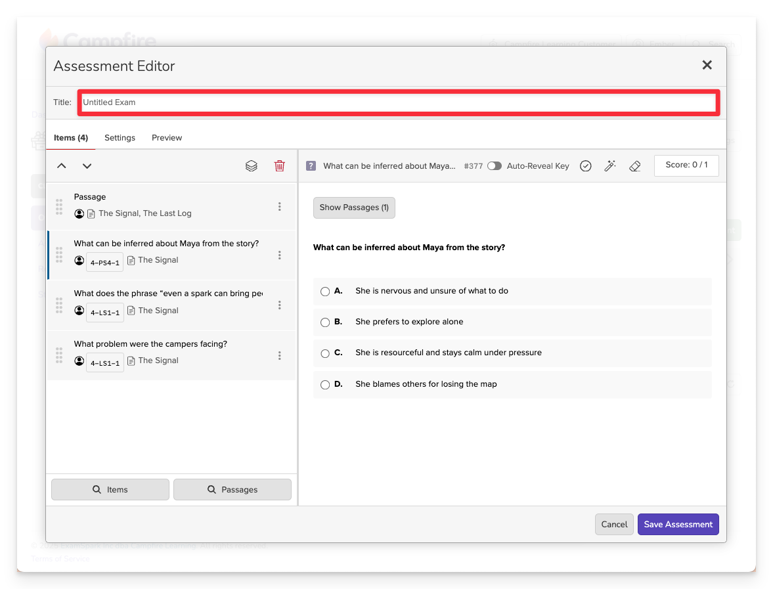Image resolution: width=773 pixels, height=589 pixels.
Task: Move the item up with the up arrow
Action: pyautogui.click(x=62, y=166)
